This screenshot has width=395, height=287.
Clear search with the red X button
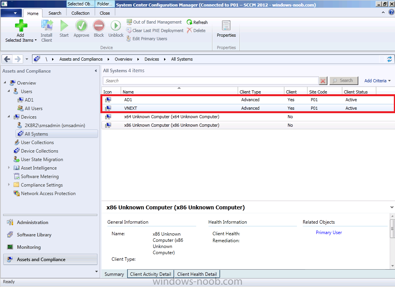[x=323, y=81]
